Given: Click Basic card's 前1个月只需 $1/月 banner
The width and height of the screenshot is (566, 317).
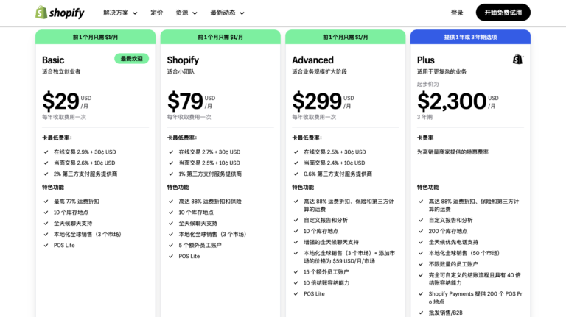Looking at the screenshot, I should click(95, 37).
